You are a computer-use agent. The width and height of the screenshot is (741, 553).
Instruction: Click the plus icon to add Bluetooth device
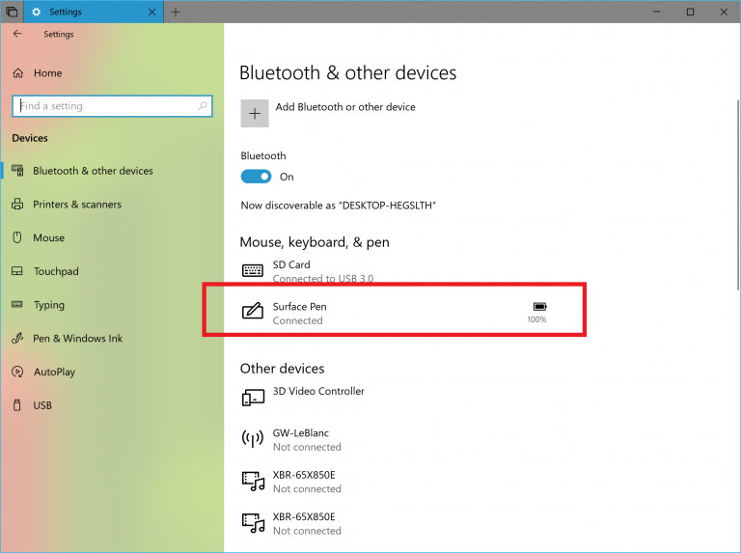(x=255, y=114)
